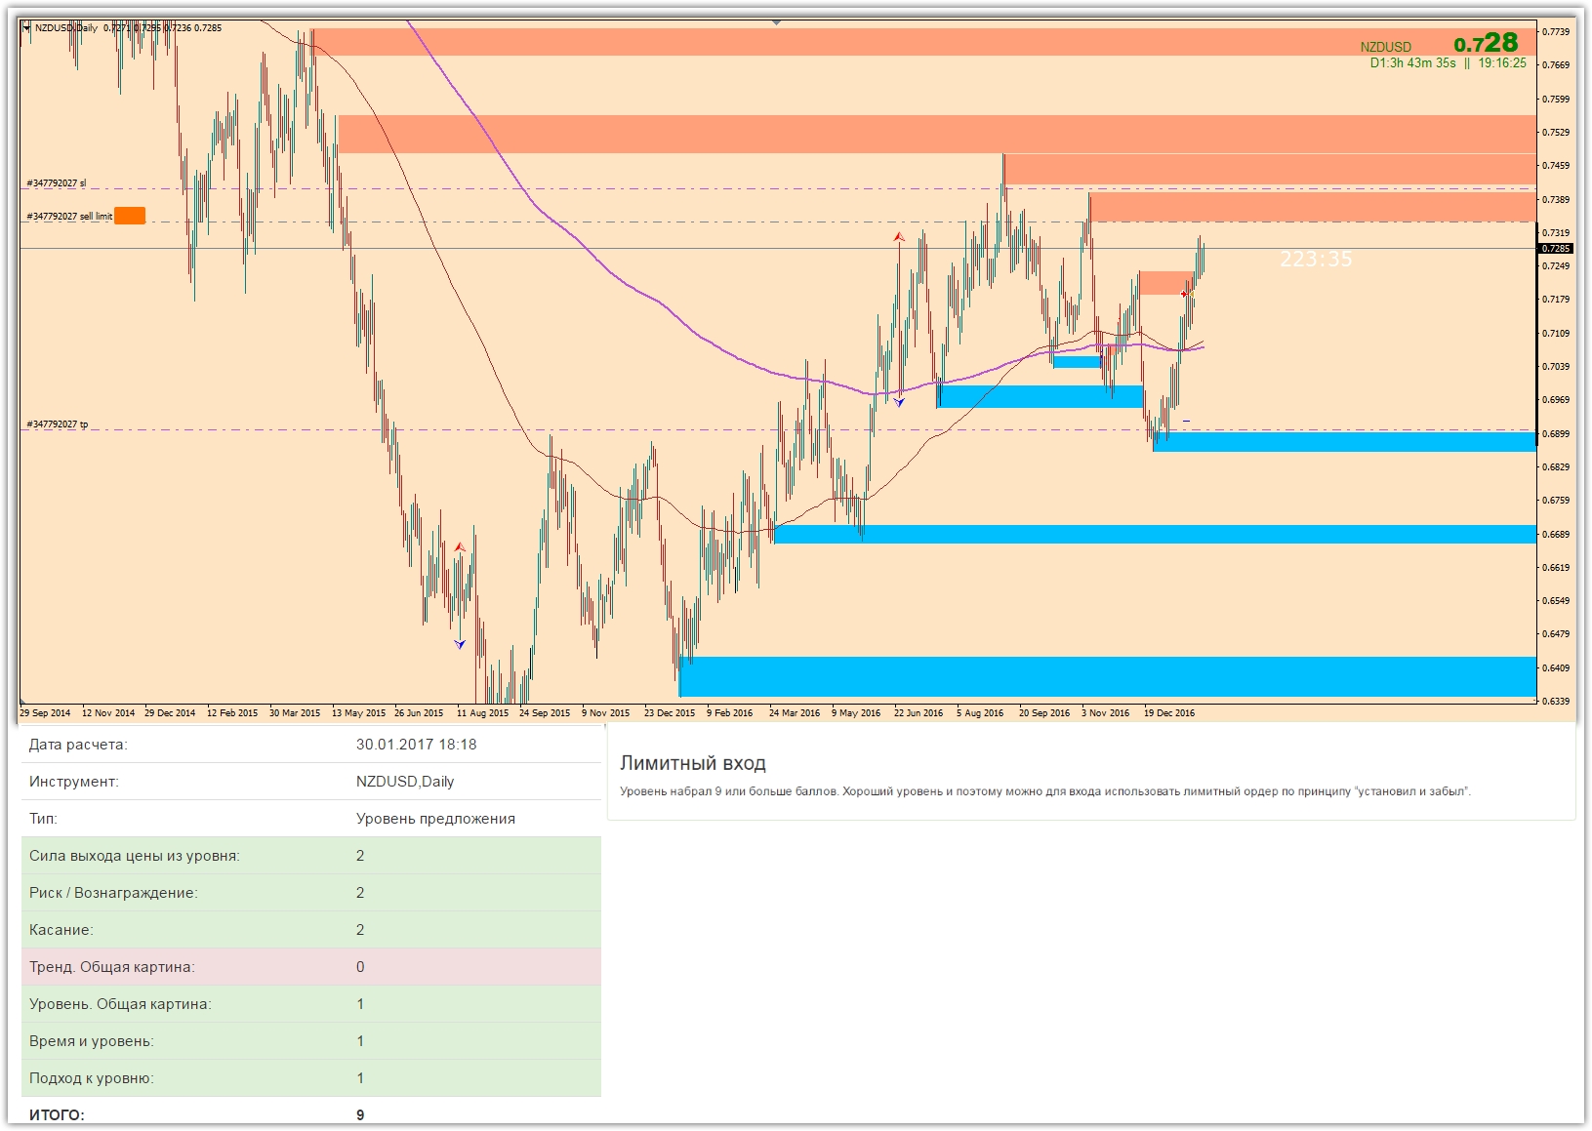Select the 'Уровень. Общая картина:' row
The height and width of the screenshot is (1131, 1592).
point(311,1004)
